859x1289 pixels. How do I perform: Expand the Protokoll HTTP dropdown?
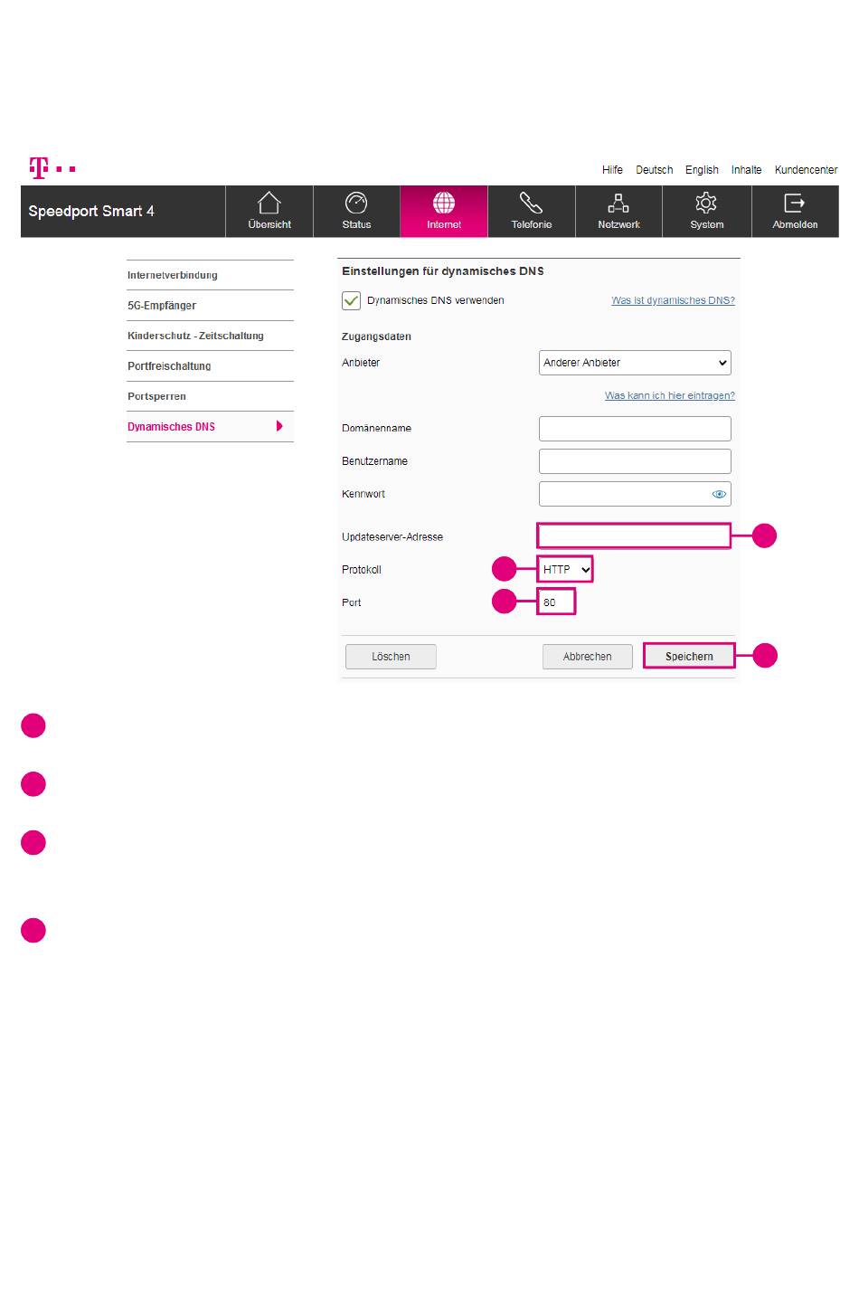[565, 570]
